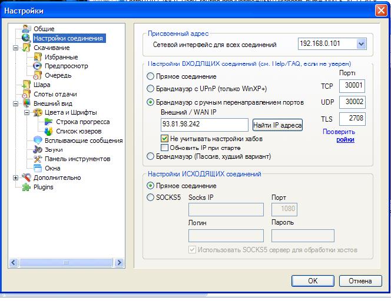Open the Очередь settings page

(x=58, y=75)
